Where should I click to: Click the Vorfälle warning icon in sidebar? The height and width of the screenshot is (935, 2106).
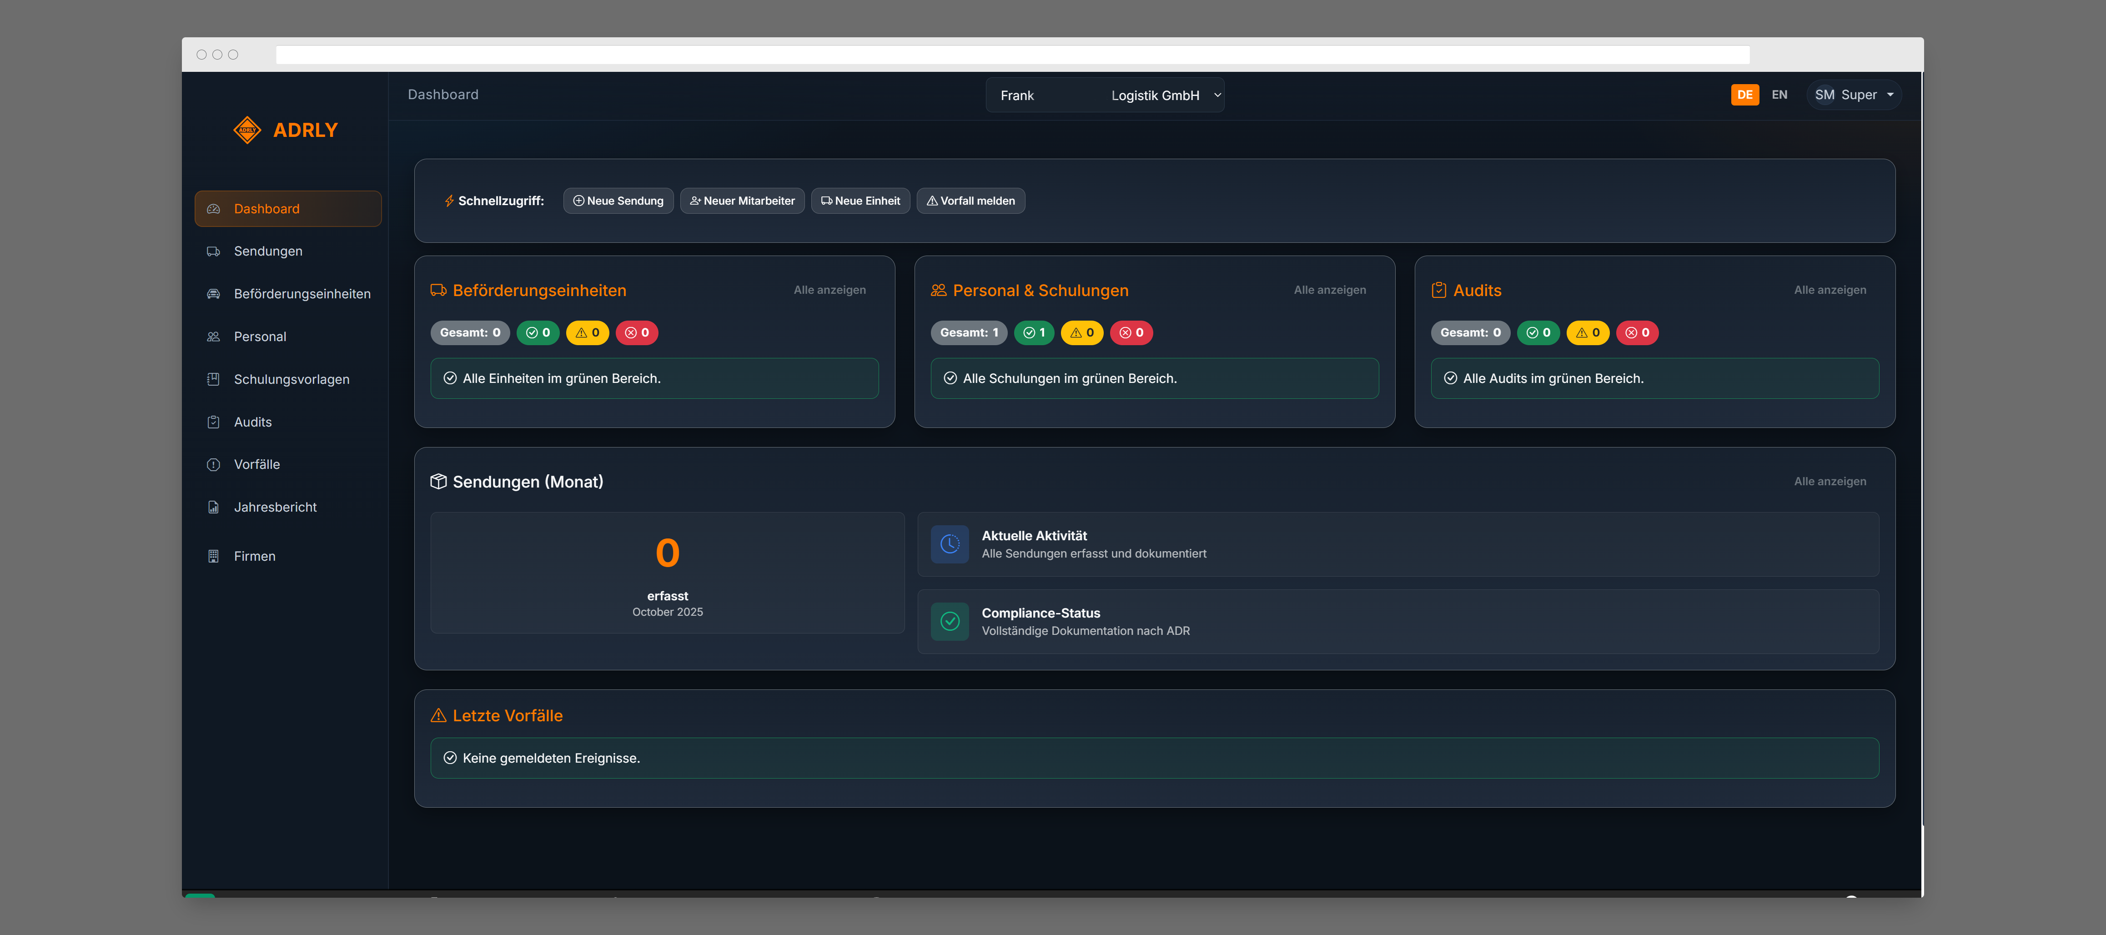coord(213,464)
